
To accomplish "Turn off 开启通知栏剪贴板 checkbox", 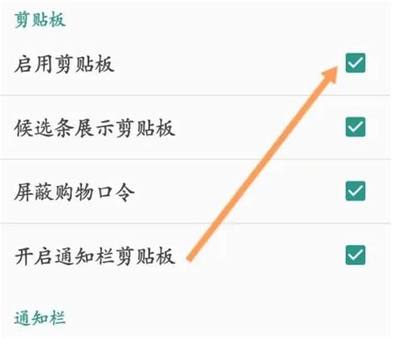I will 356,255.
